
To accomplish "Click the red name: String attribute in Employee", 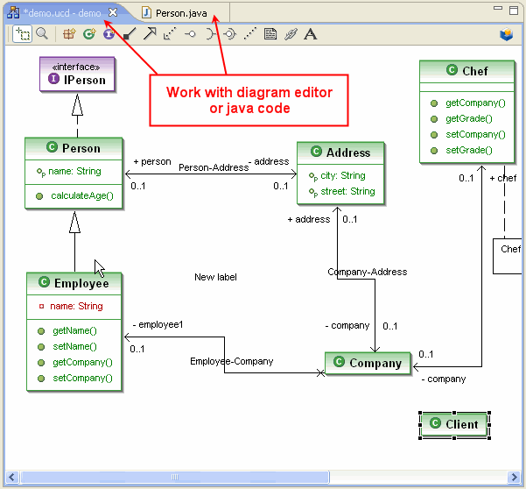I will pos(71,307).
